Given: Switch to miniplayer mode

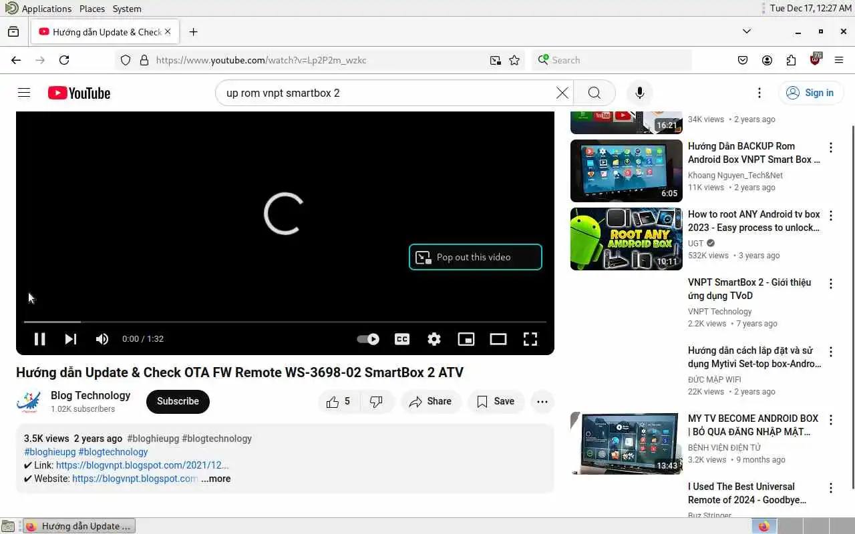Looking at the screenshot, I should click(x=466, y=339).
